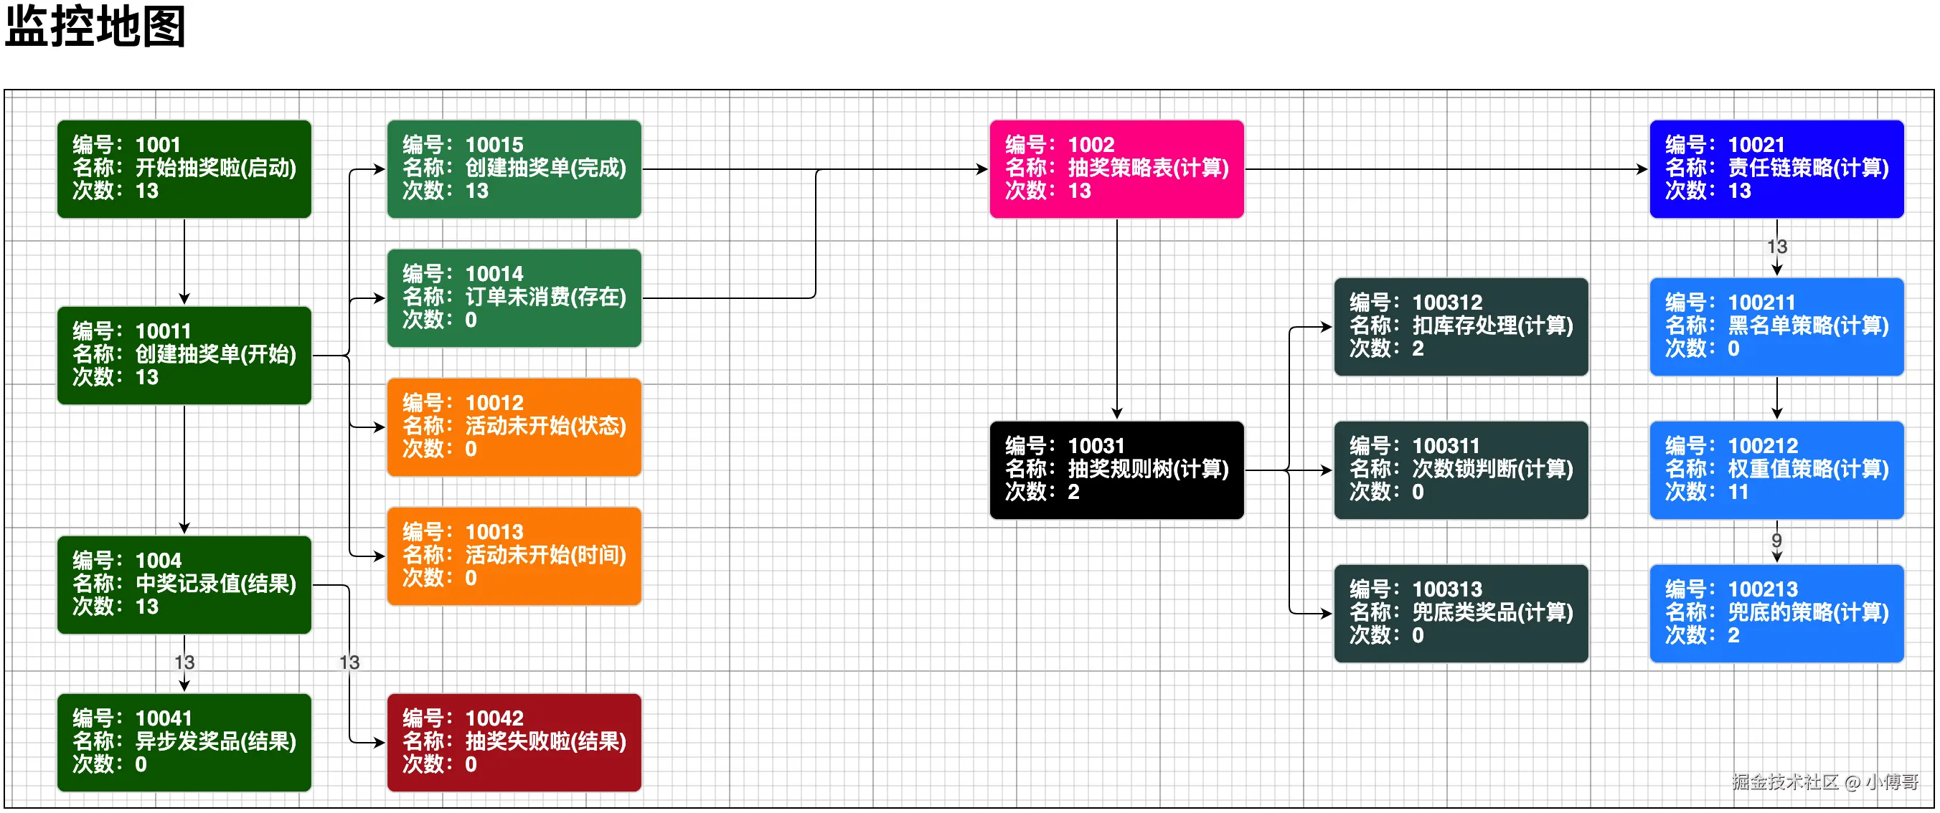Click red node 10042 抽奖失败啦(结果)
Viewport: 1940px width, 813px height.
click(x=514, y=741)
